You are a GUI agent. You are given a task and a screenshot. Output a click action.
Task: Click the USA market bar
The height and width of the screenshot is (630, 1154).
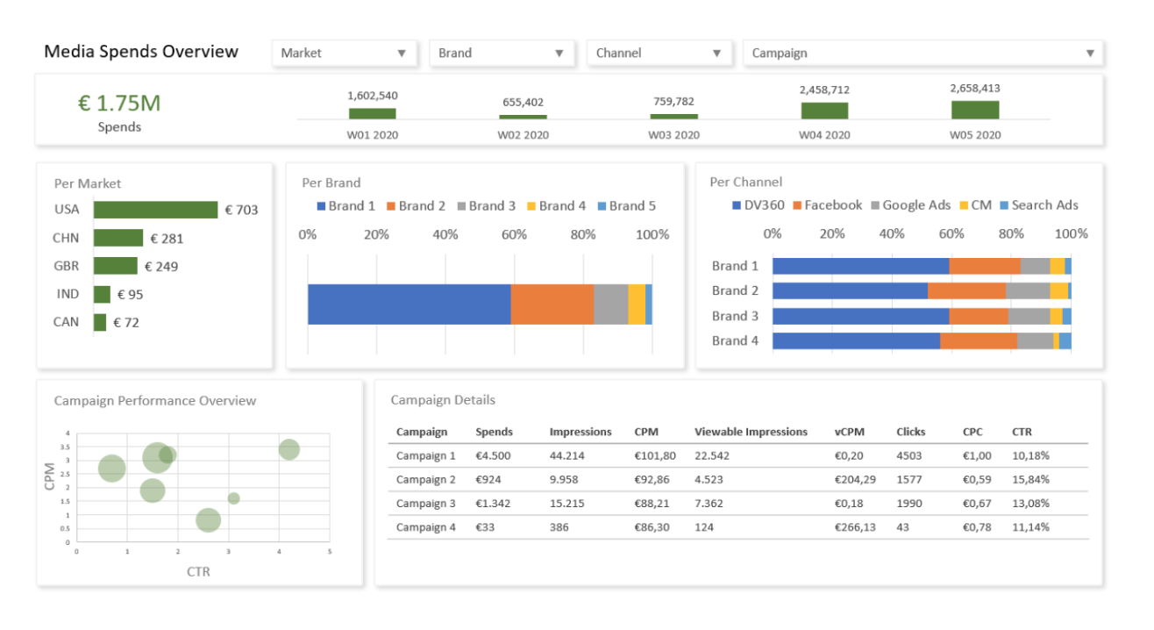click(x=155, y=210)
